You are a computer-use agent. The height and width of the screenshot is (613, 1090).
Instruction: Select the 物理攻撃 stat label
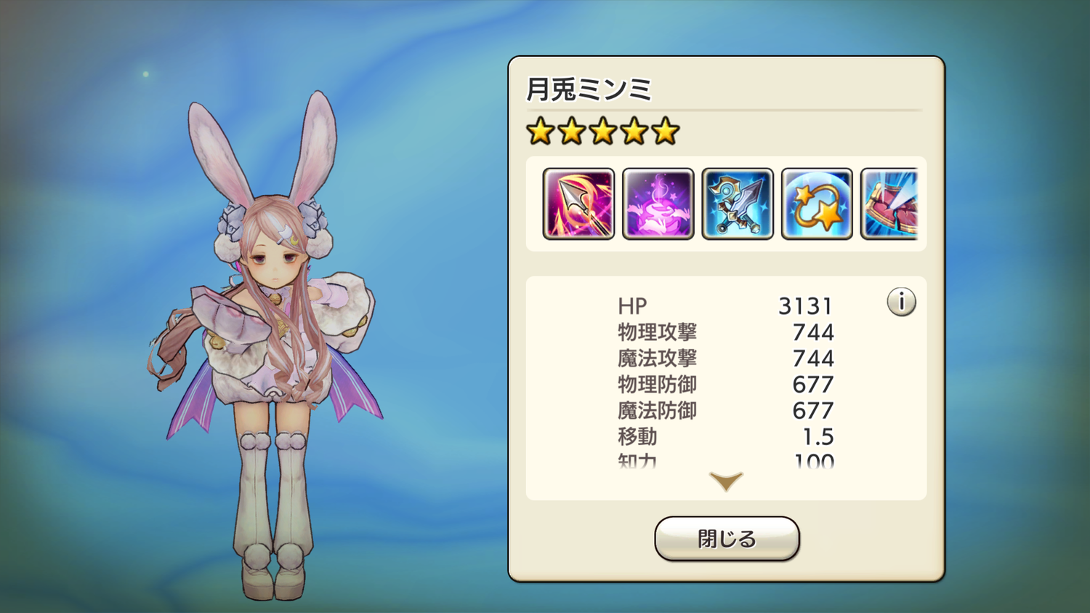point(657,332)
